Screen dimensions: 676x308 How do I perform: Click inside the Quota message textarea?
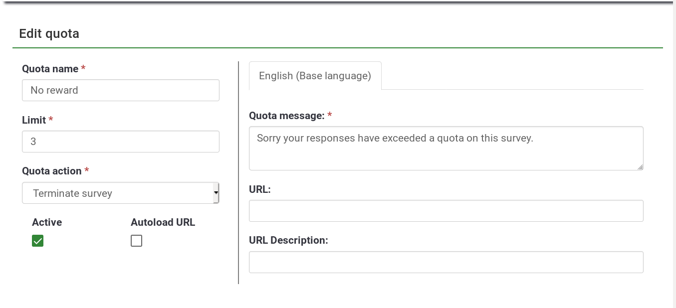[x=446, y=148]
